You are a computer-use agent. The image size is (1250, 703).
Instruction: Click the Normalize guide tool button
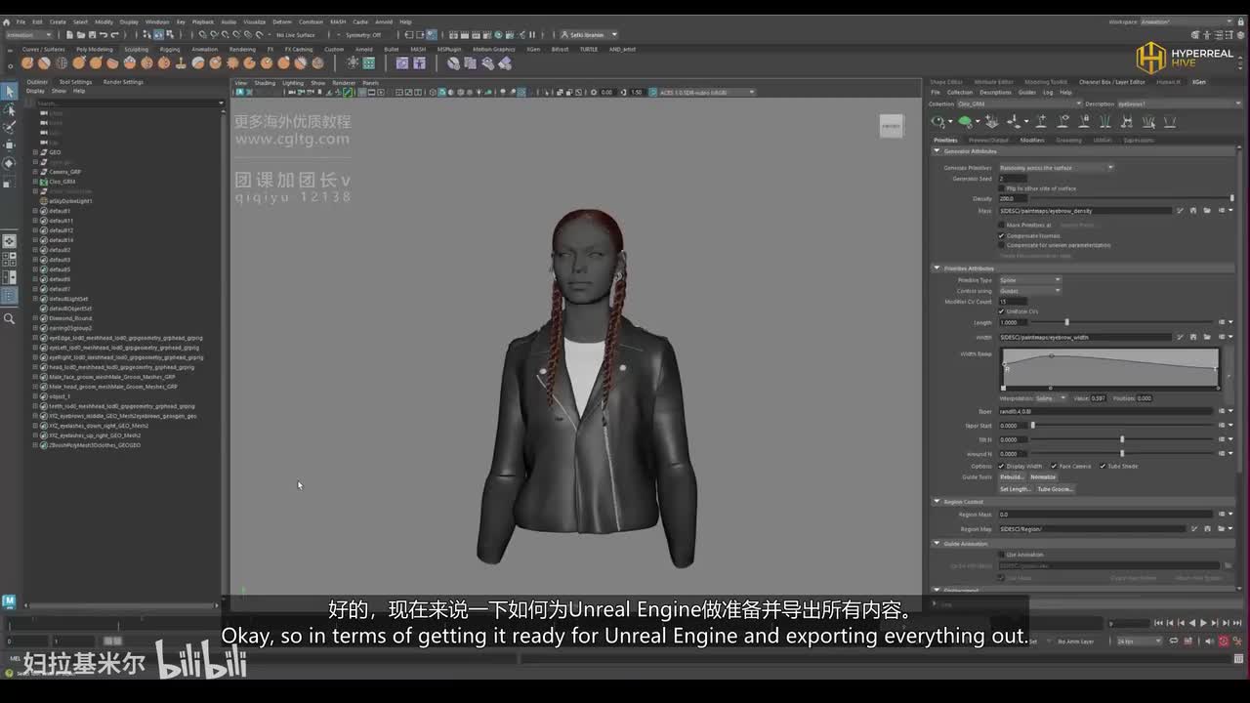[x=1043, y=477]
